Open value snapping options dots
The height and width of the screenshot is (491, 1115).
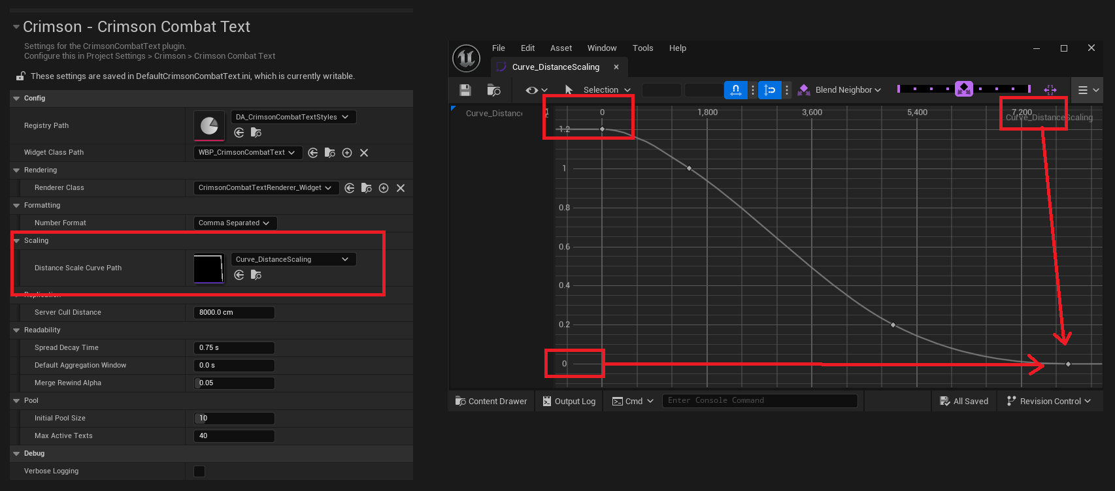pyautogui.click(x=787, y=90)
